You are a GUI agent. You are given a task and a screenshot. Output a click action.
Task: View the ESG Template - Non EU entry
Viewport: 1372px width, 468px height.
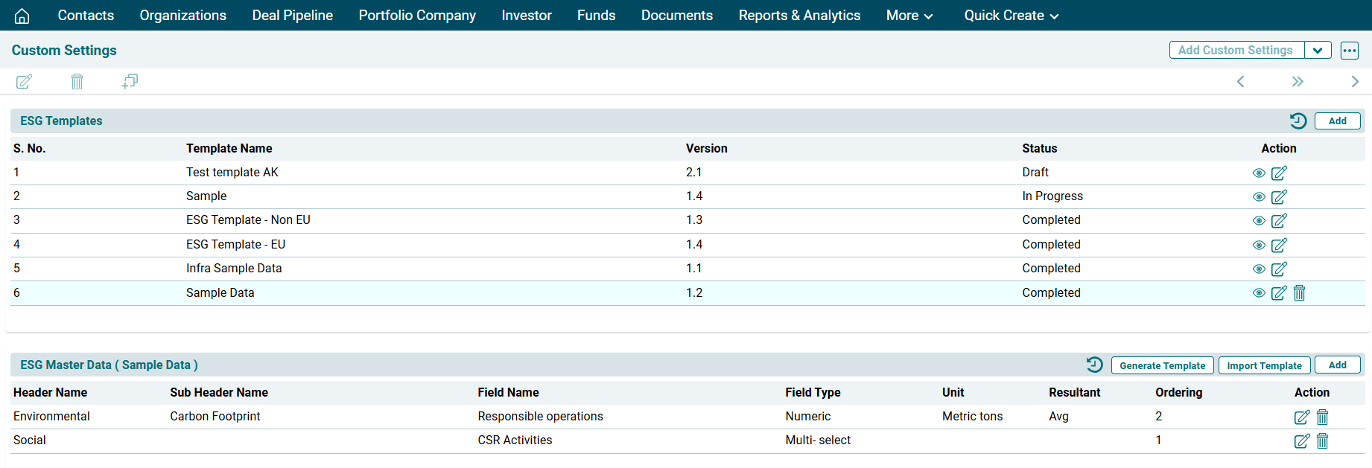tap(1259, 221)
